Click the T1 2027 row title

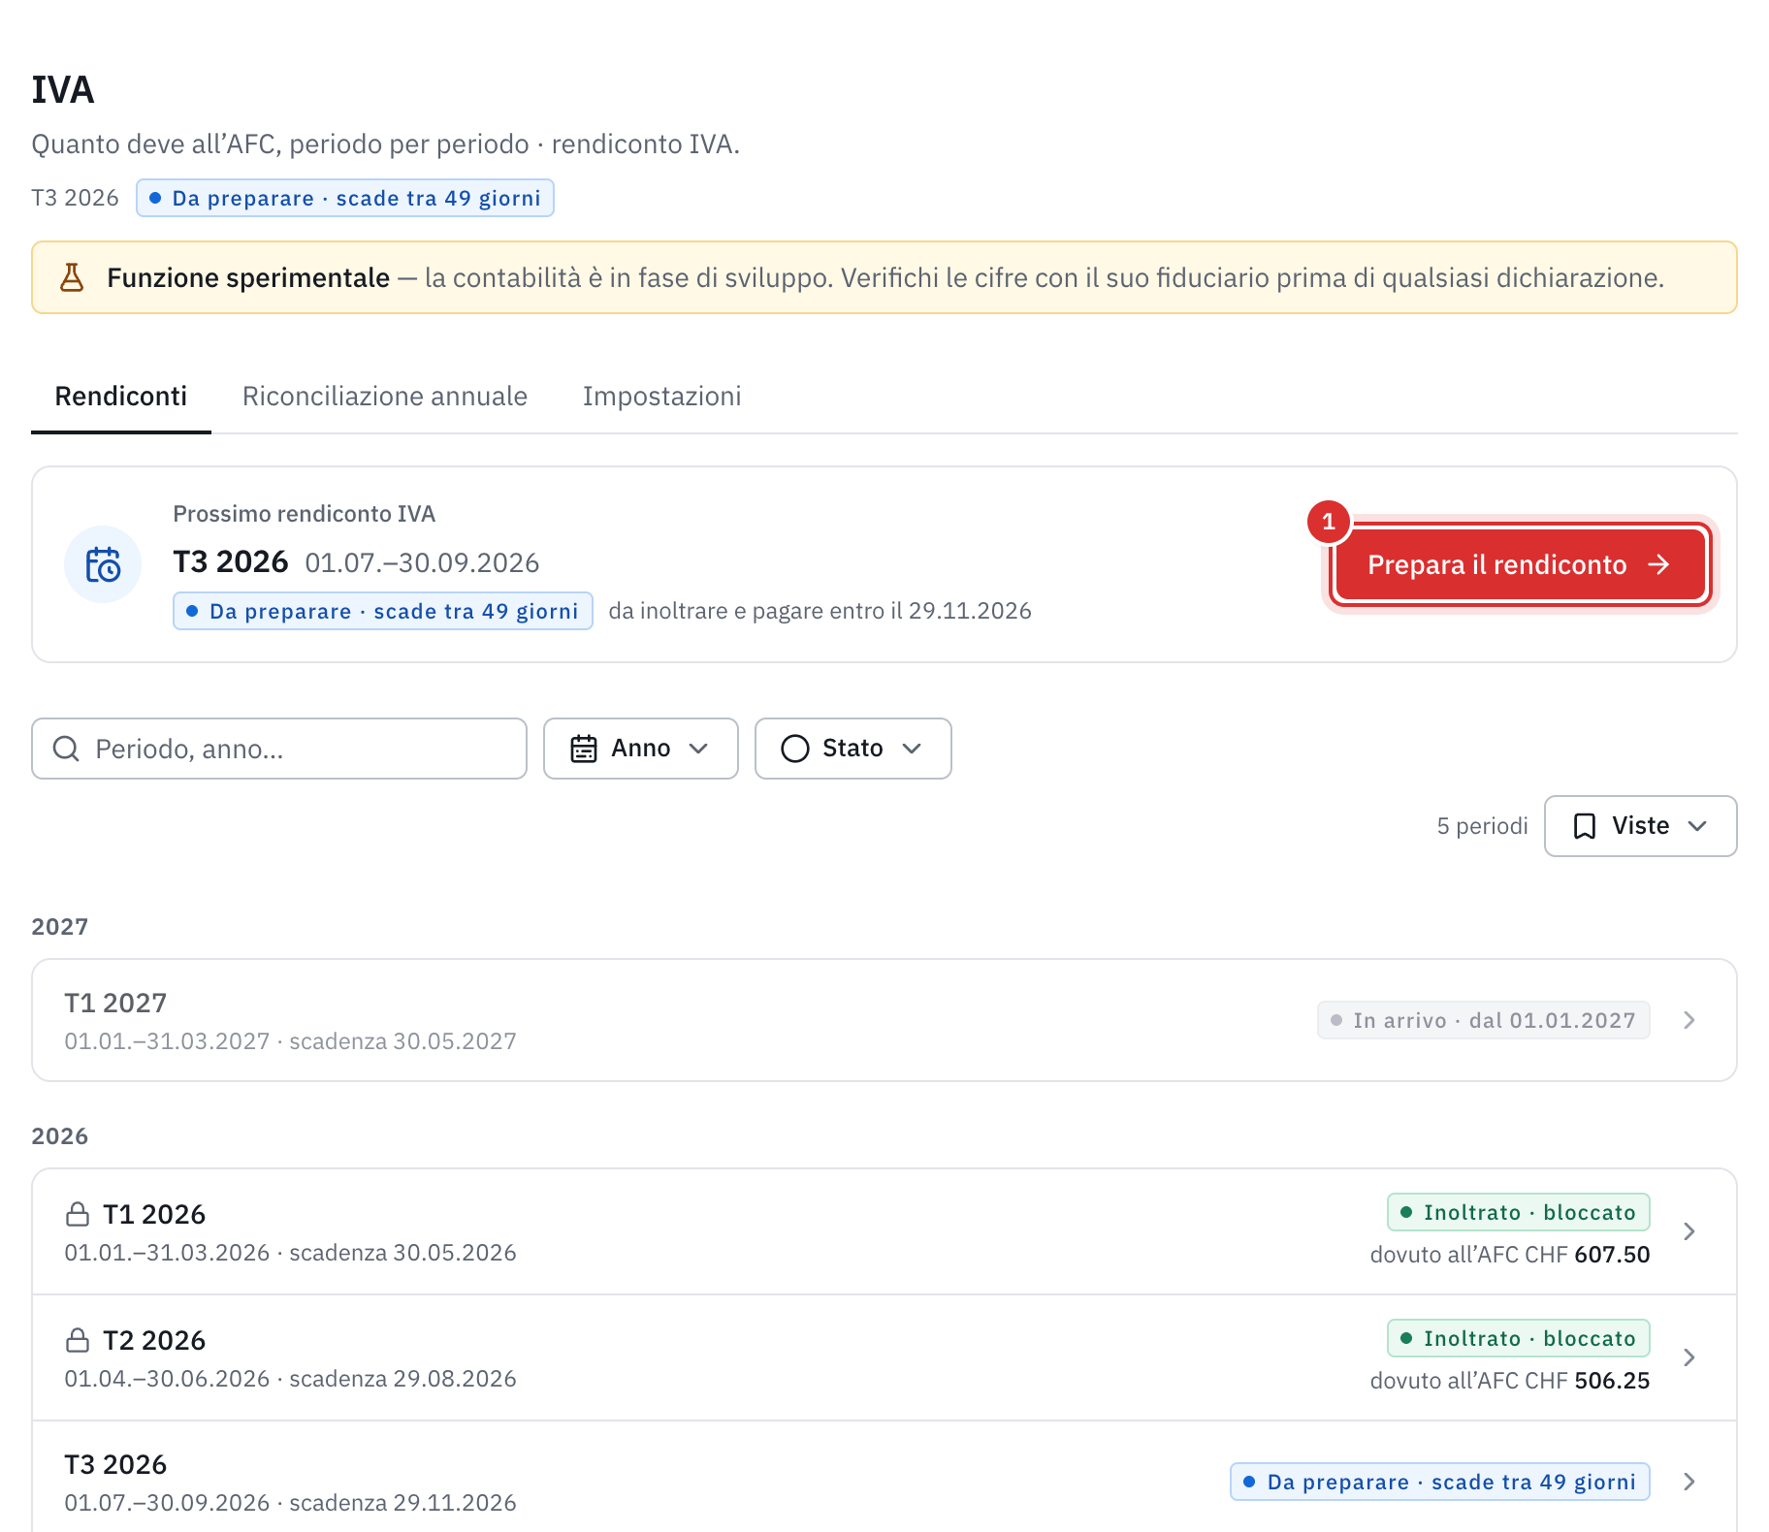115,1003
